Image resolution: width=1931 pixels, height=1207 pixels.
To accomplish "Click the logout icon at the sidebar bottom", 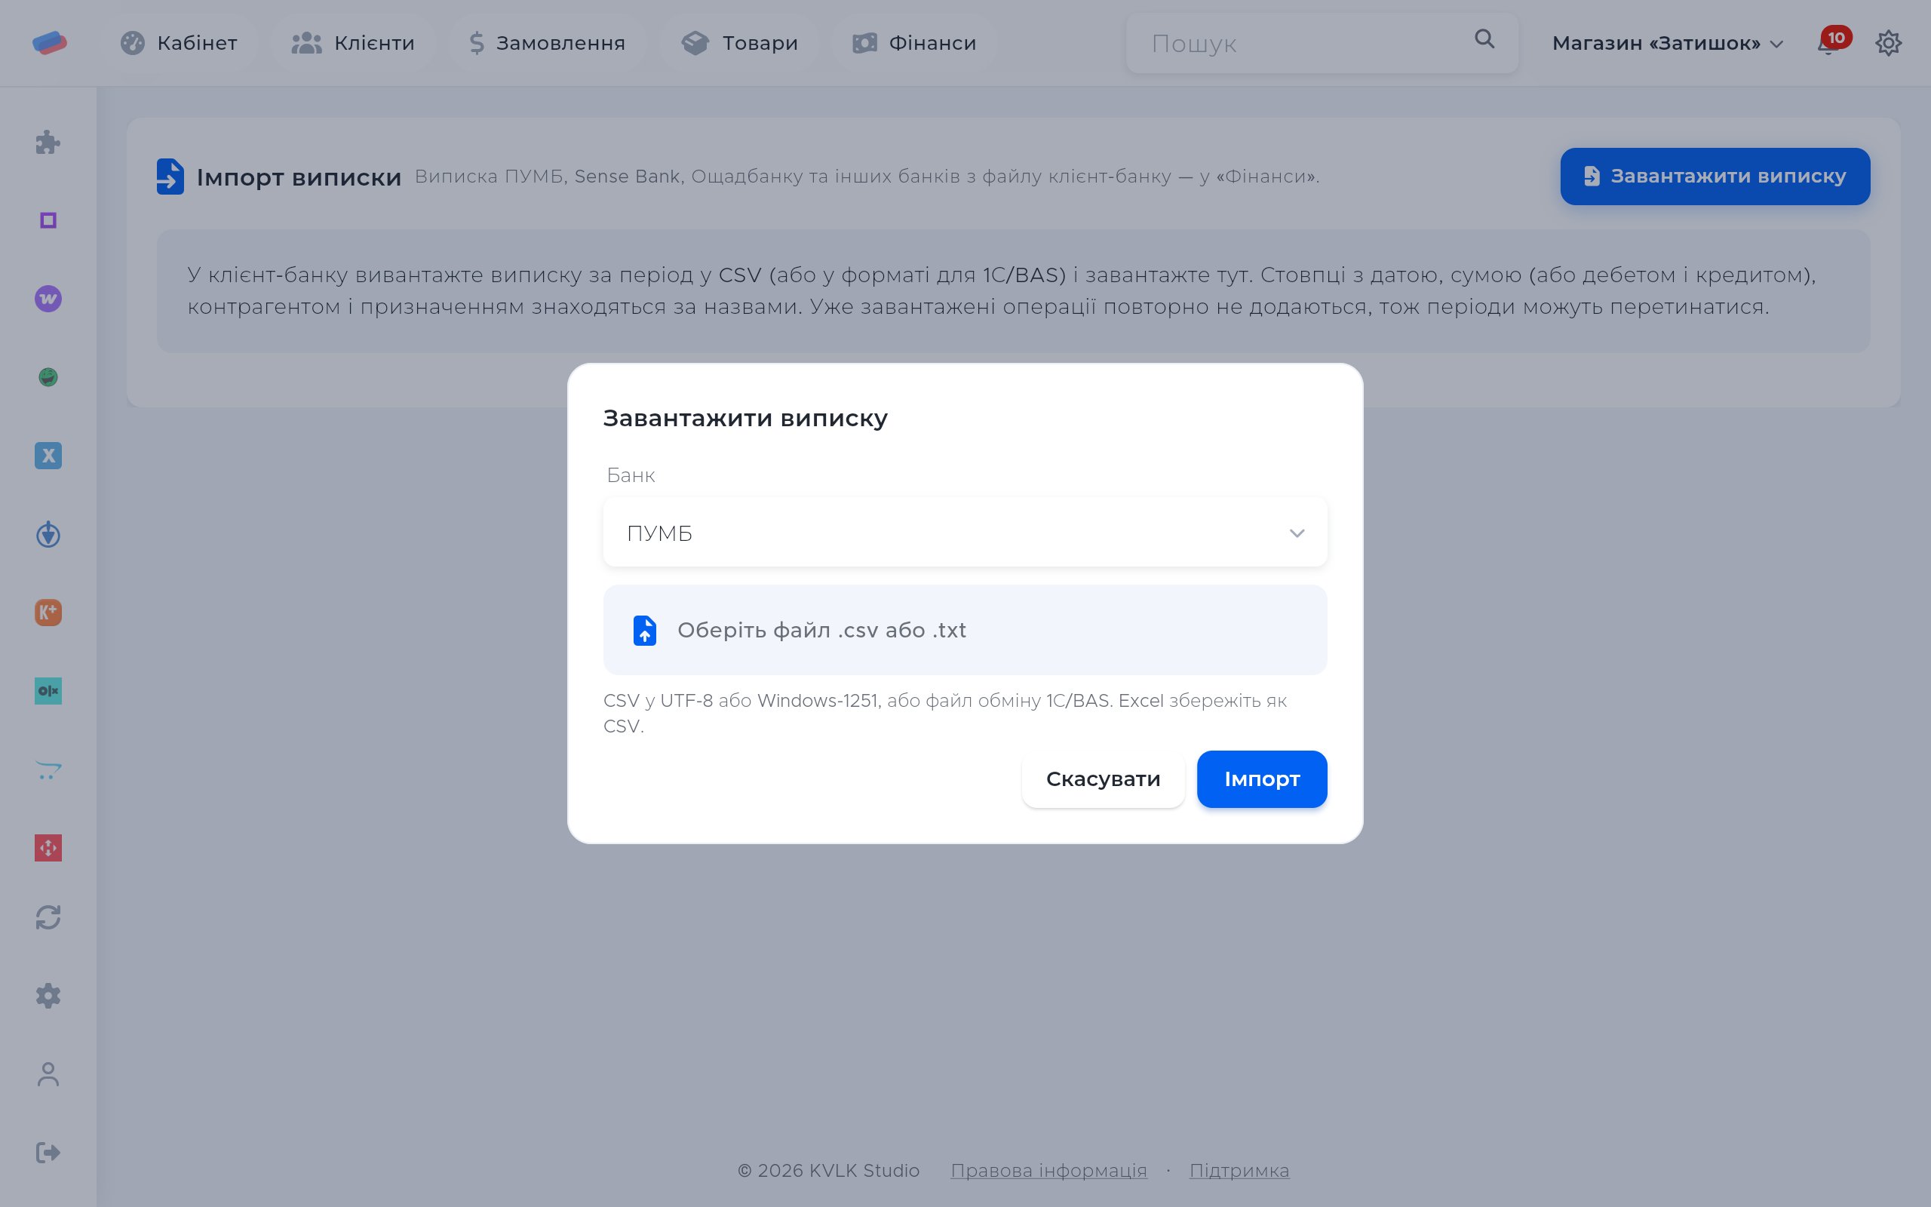I will [x=48, y=1152].
